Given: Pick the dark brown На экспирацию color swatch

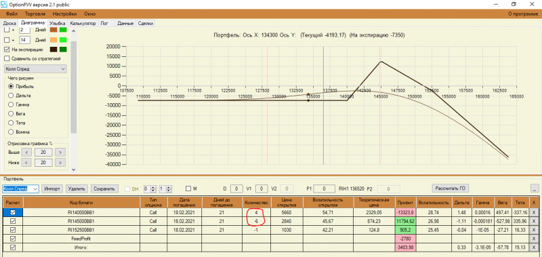Looking at the screenshot, I should (54, 50).
